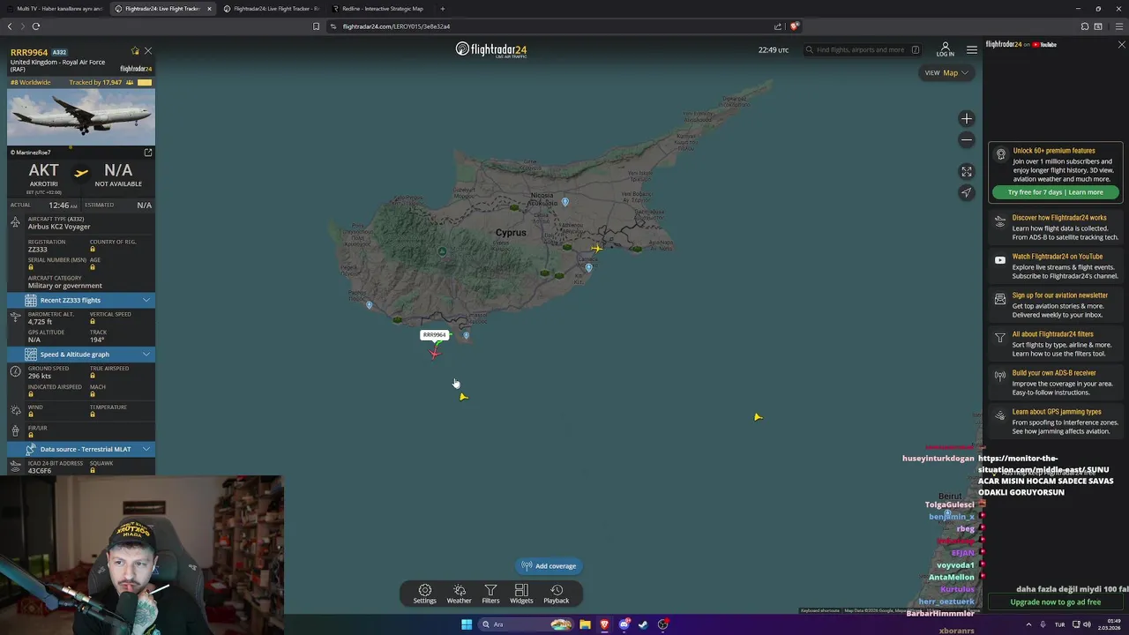This screenshot has width=1129, height=635.
Task: Select the yellow aircraft over eastern Cyprus
Action: [597, 249]
